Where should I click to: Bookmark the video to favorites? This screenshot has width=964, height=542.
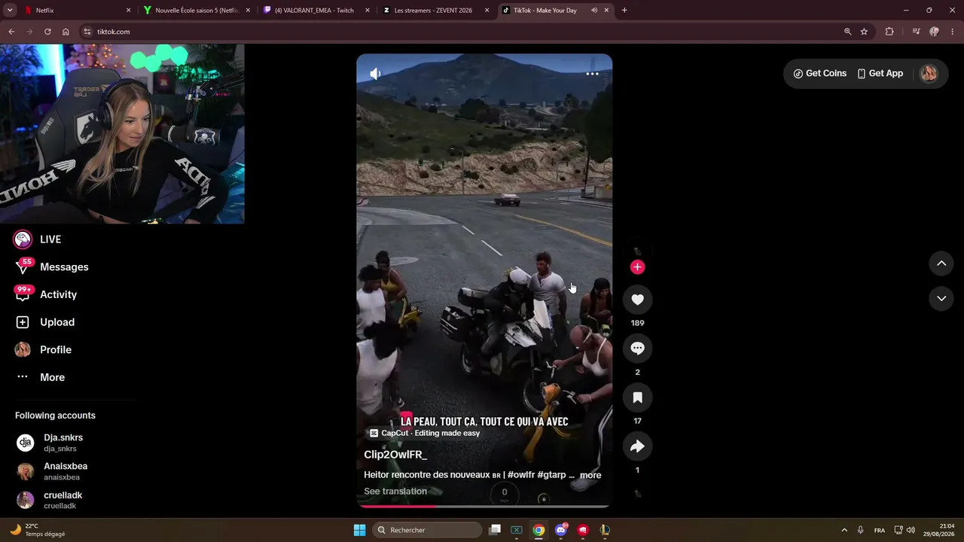(x=637, y=397)
